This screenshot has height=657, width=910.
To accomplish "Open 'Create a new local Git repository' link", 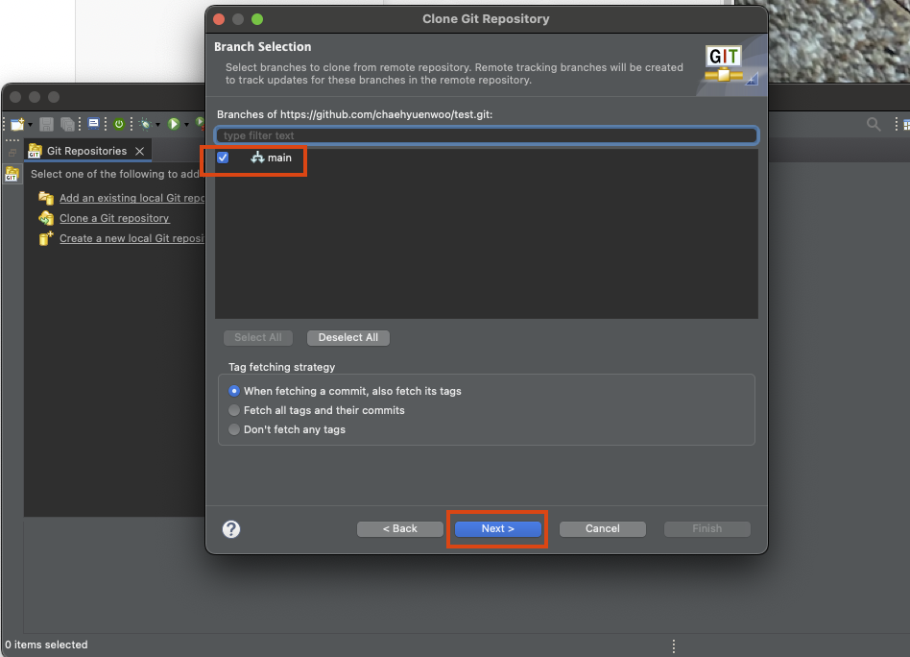I will tap(132, 239).
